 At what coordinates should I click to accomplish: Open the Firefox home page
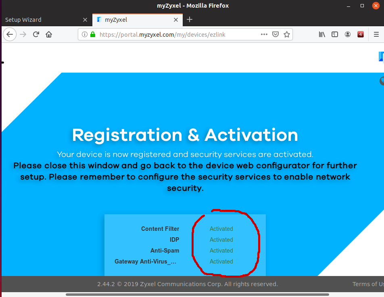tap(49, 34)
